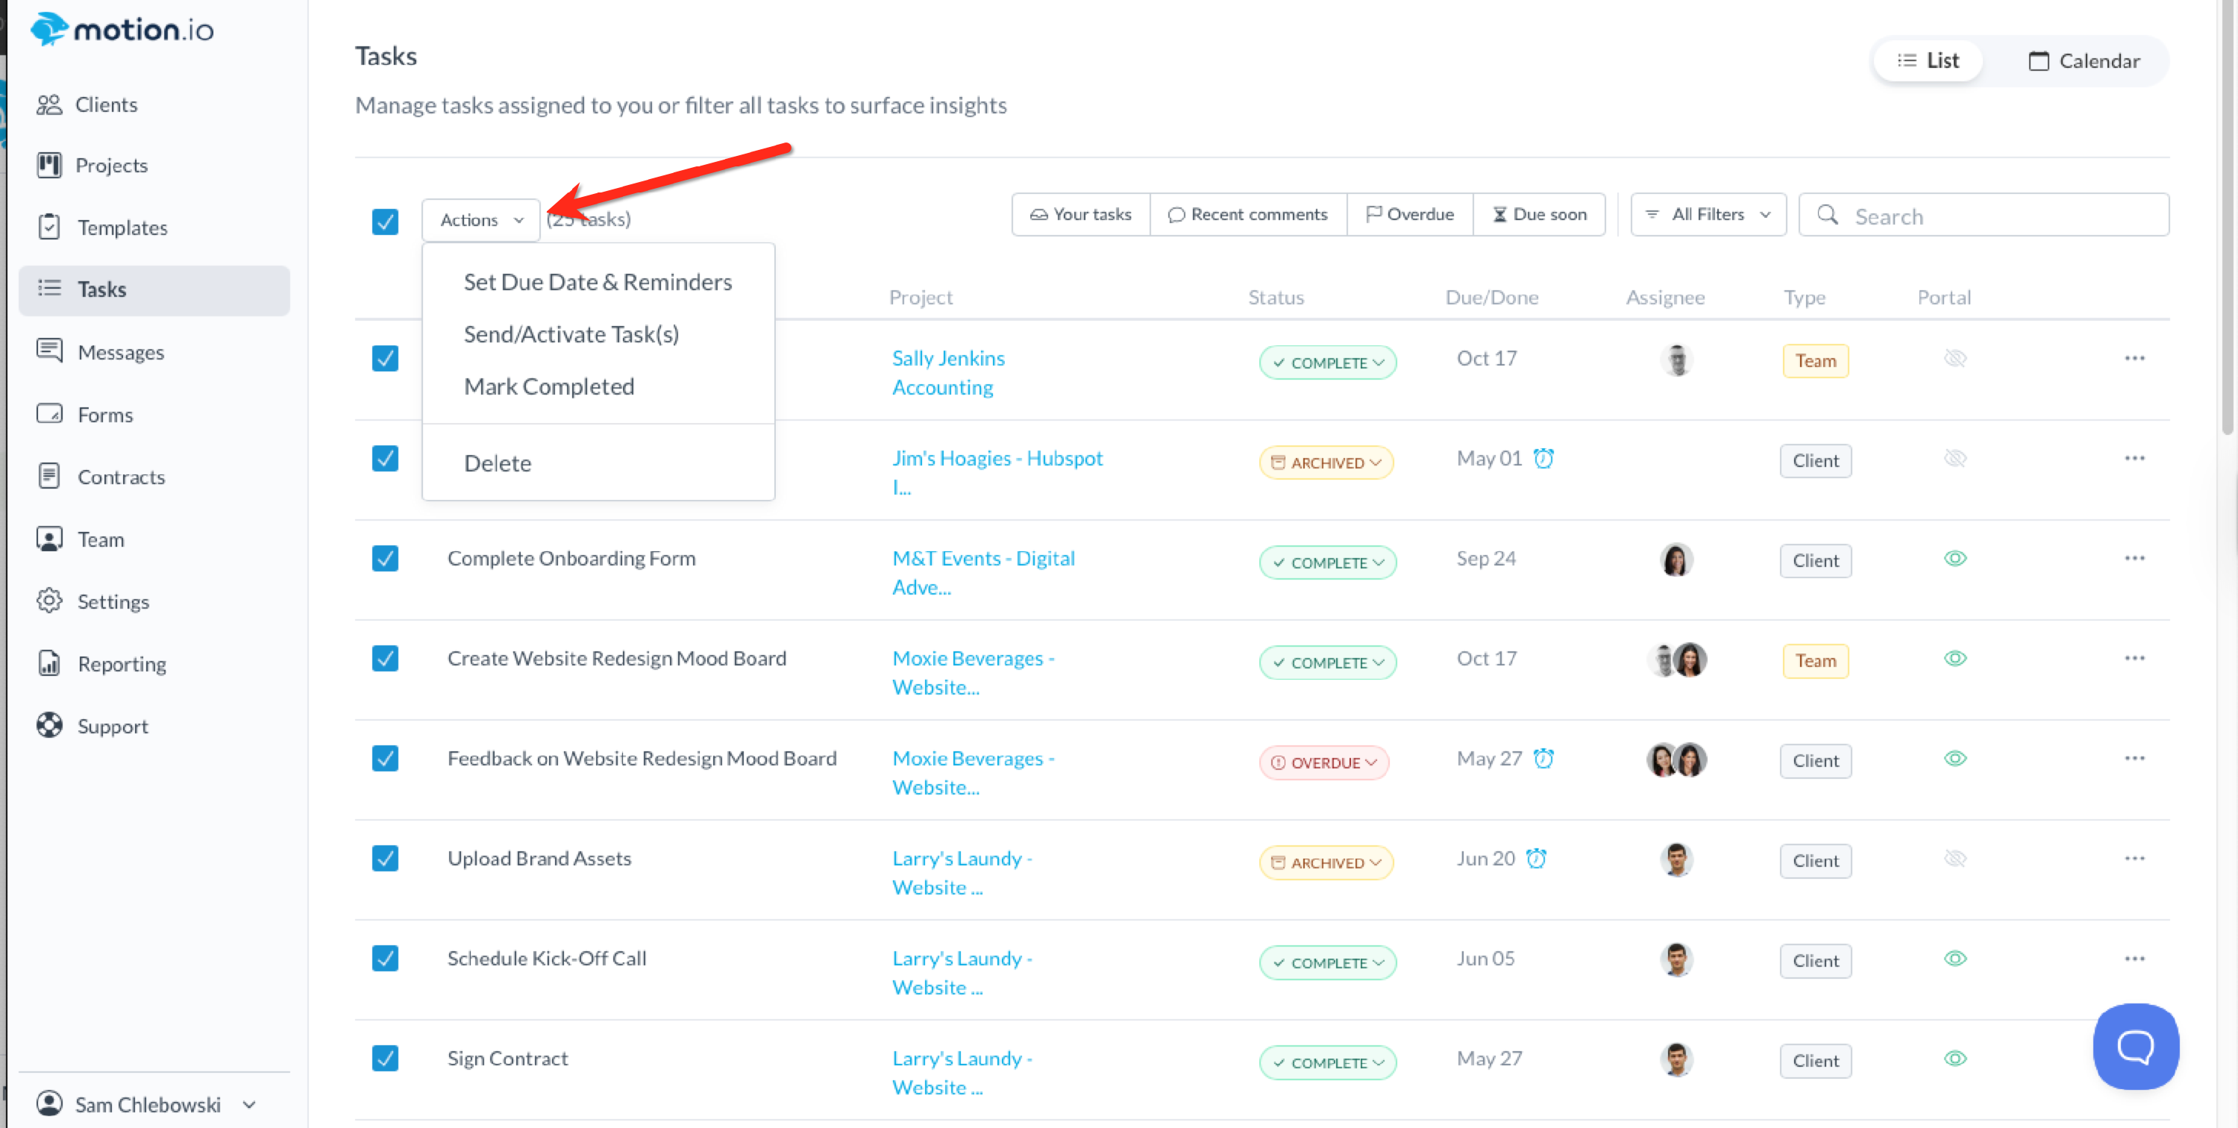Viewport: 2238px width, 1128px height.
Task: Open Clients via its people icon
Action: pyautogui.click(x=48, y=104)
